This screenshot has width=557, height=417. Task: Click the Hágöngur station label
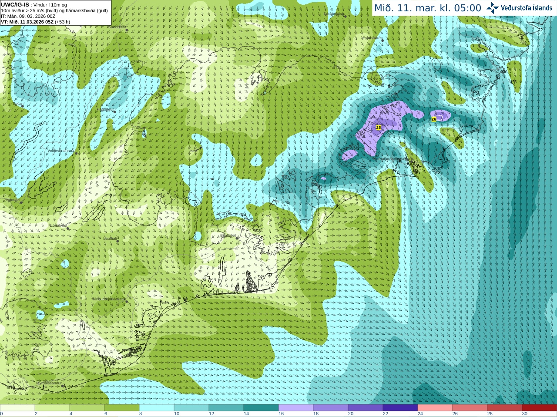pyautogui.click(x=105, y=109)
